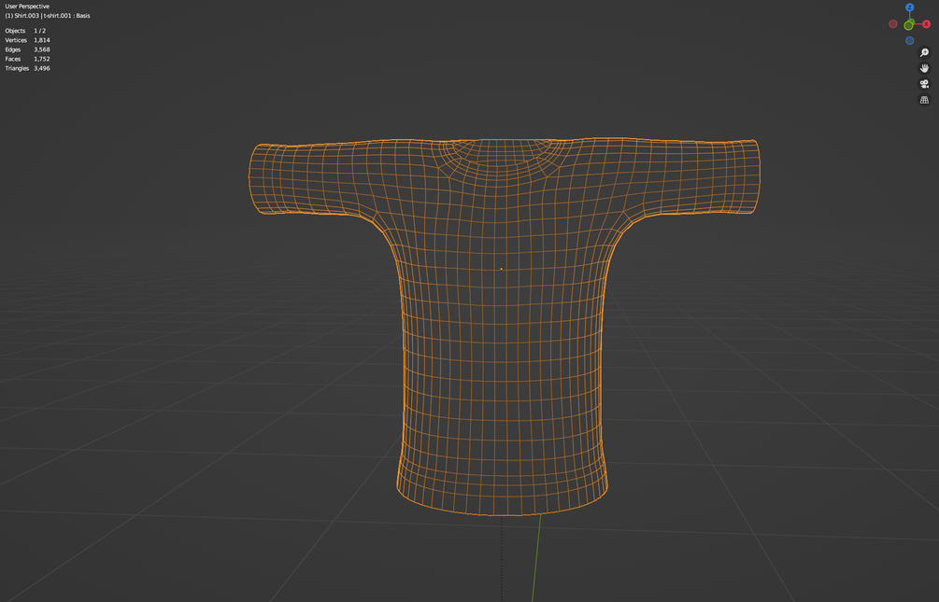Click the red X axis gizmo handle
The height and width of the screenshot is (602, 939).
[926, 24]
